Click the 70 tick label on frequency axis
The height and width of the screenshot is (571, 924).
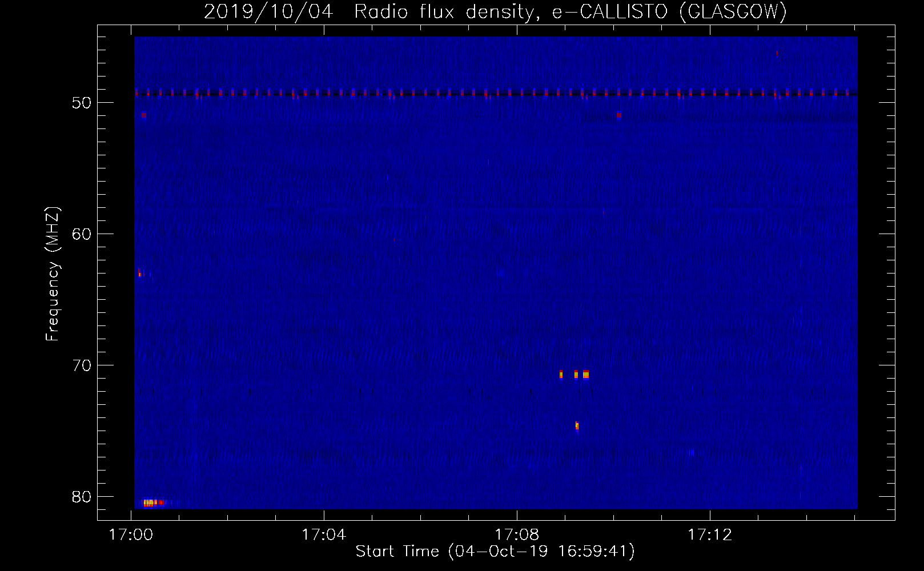[82, 365]
